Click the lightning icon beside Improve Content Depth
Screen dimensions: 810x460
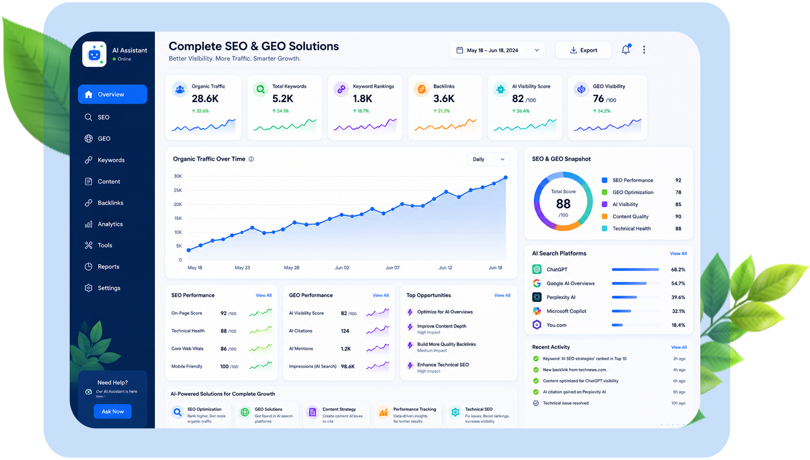coord(410,327)
